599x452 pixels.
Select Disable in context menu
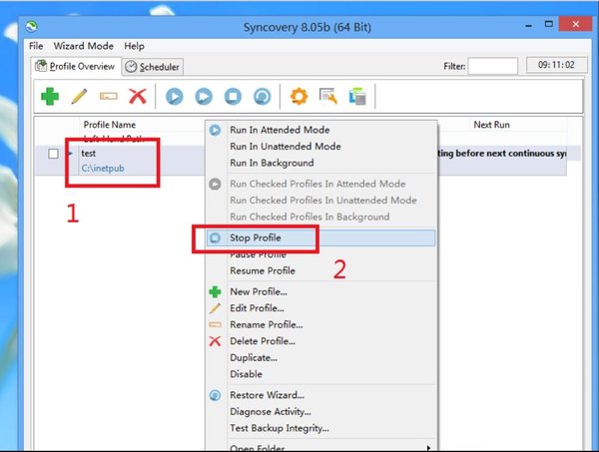pos(320,374)
